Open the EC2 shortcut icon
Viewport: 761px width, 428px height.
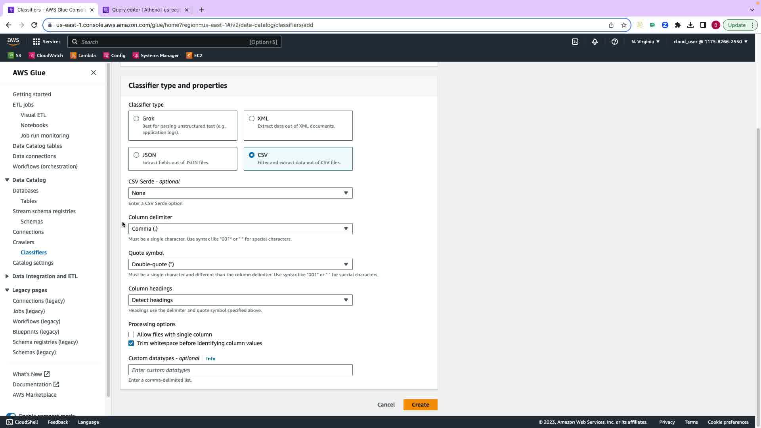point(189,55)
